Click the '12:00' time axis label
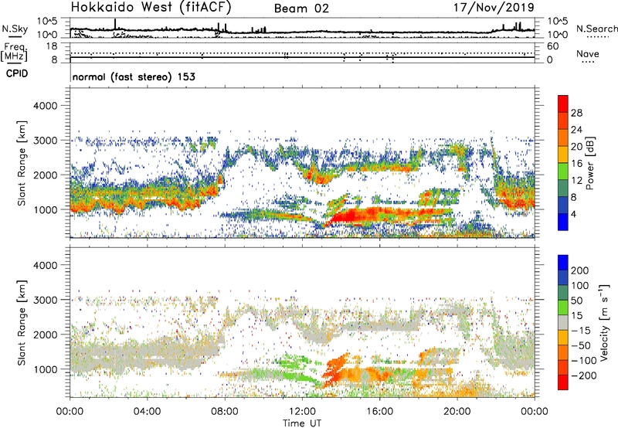The width and height of the screenshot is (618, 428). tap(302, 412)
